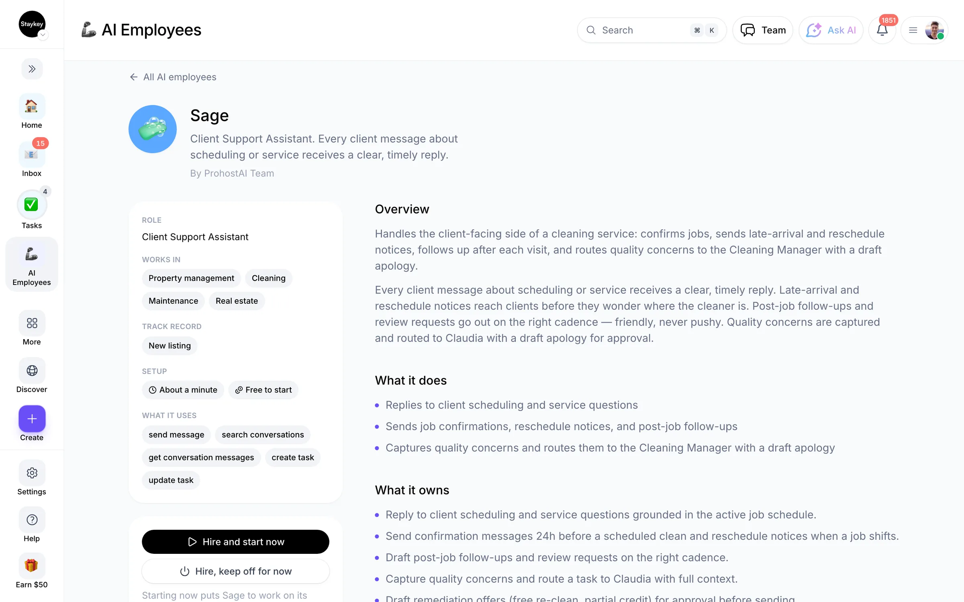
Task: Click By ProhostAI Team text
Action: pos(232,173)
